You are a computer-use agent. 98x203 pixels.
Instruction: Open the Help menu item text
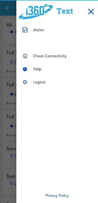click(37, 69)
